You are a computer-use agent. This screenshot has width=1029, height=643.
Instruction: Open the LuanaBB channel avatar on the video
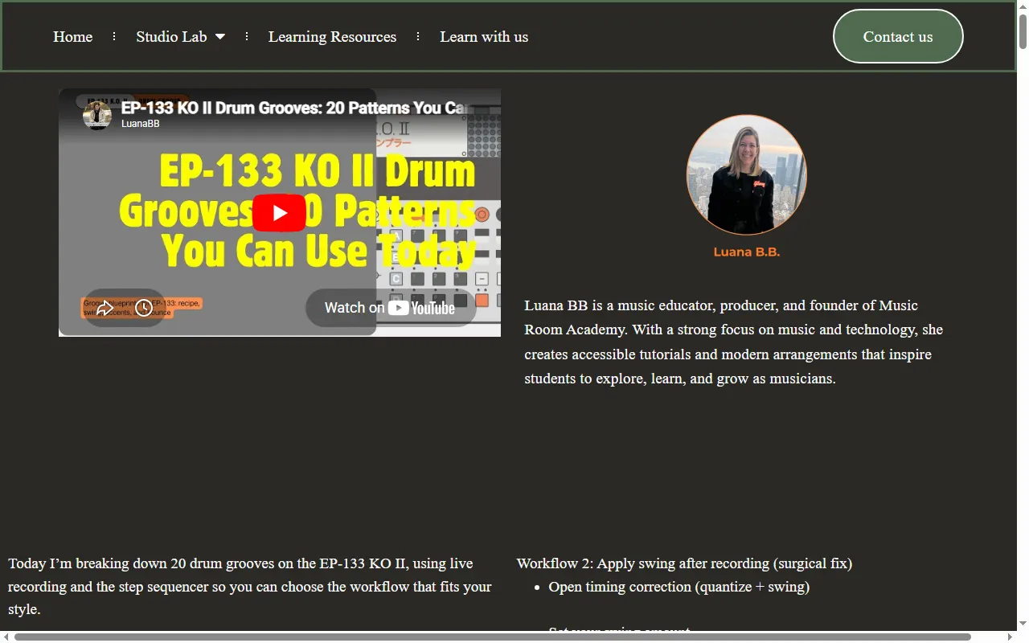tap(97, 114)
